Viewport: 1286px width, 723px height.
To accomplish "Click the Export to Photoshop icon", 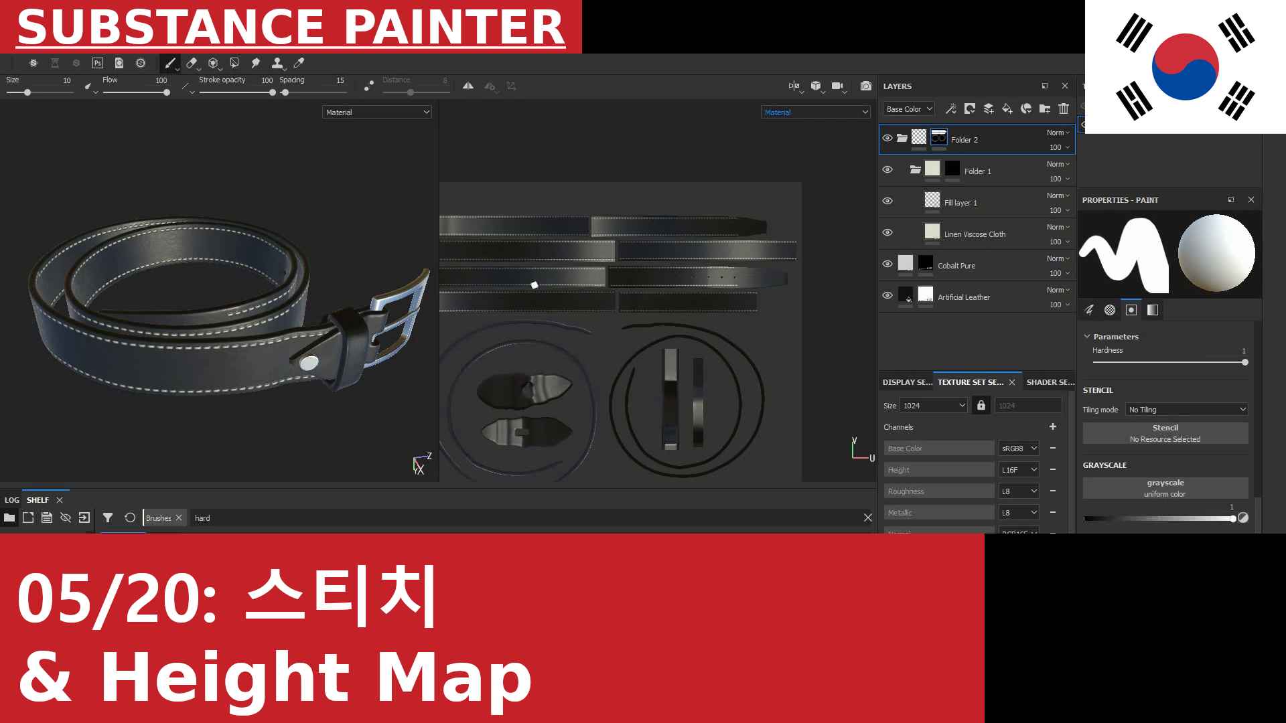I will pos(98,63).
